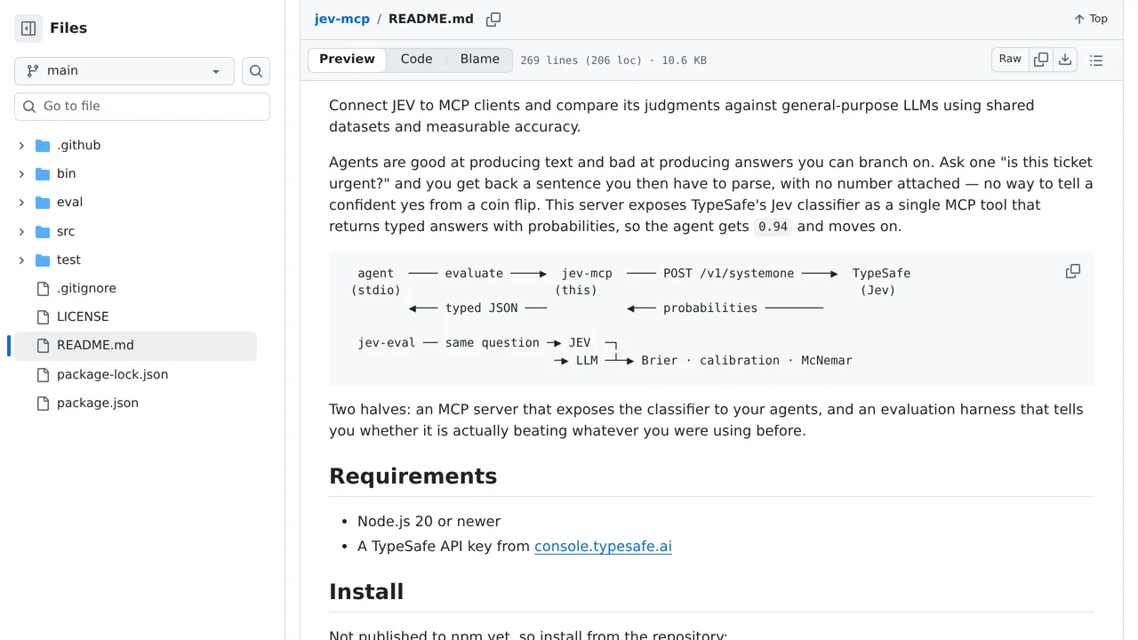The height and width of the screenshot is (640, 1138).
Task: Click the Files panel title
Action: (x=68, y=28)
